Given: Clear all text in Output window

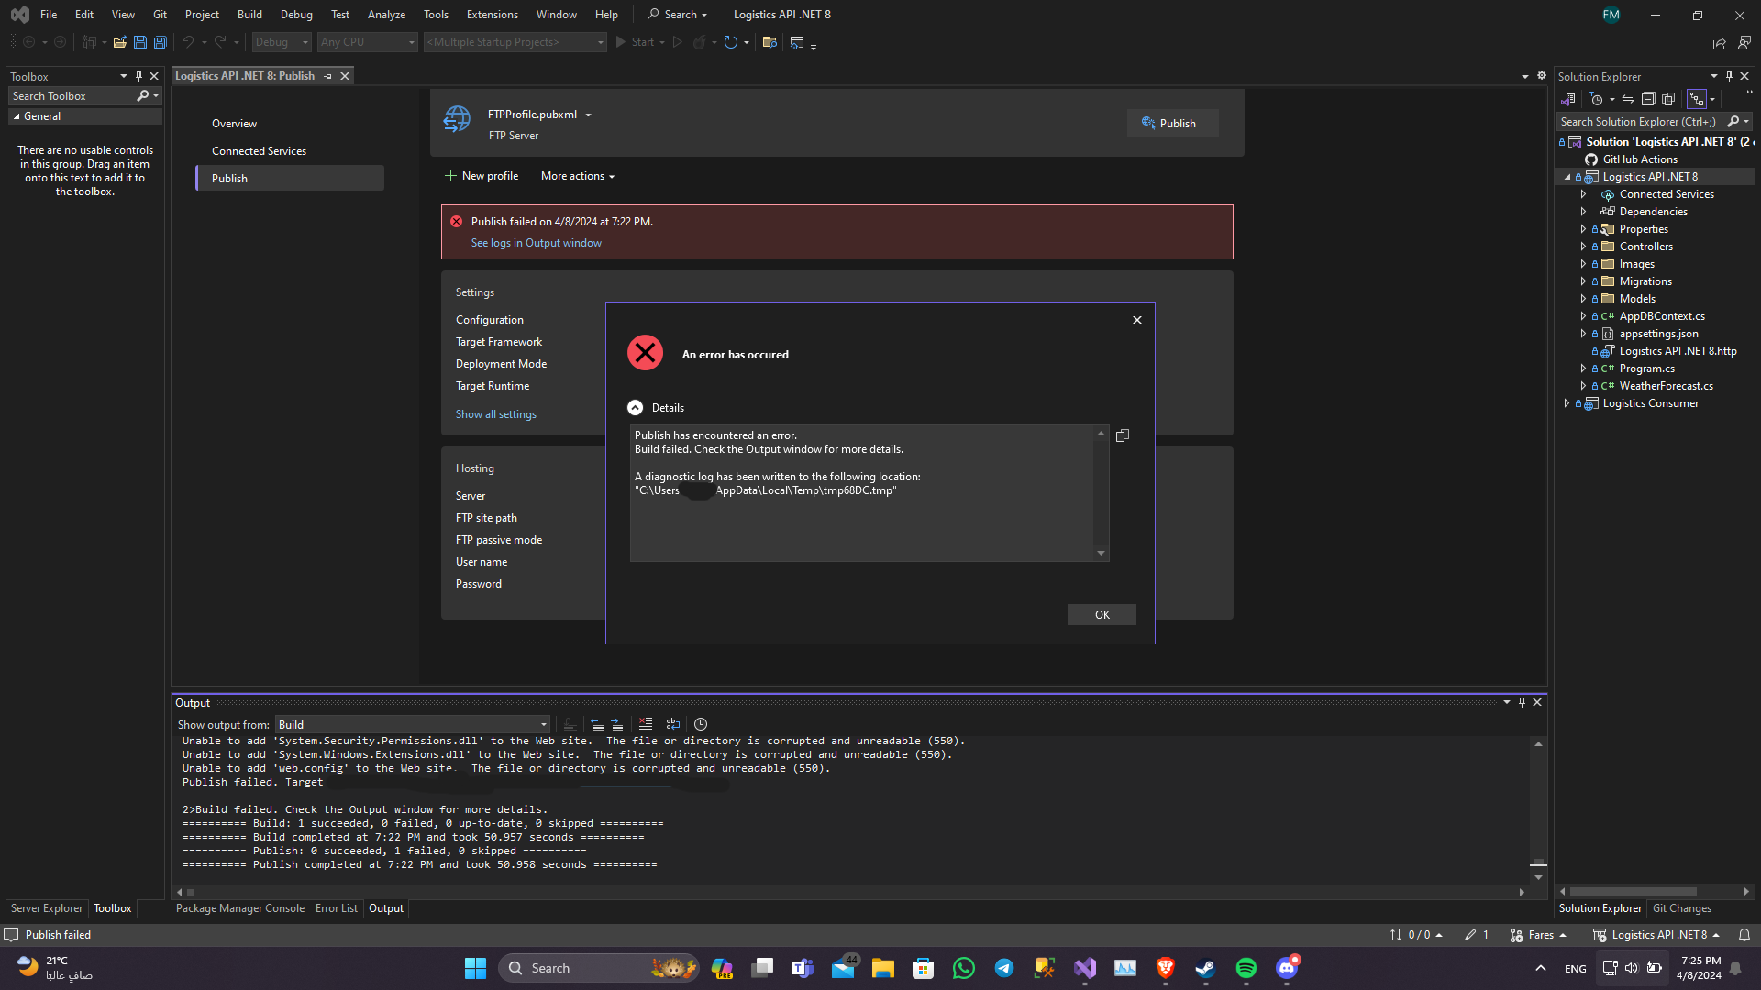Looking at the screenshot, I should click(x=646, y=724).
